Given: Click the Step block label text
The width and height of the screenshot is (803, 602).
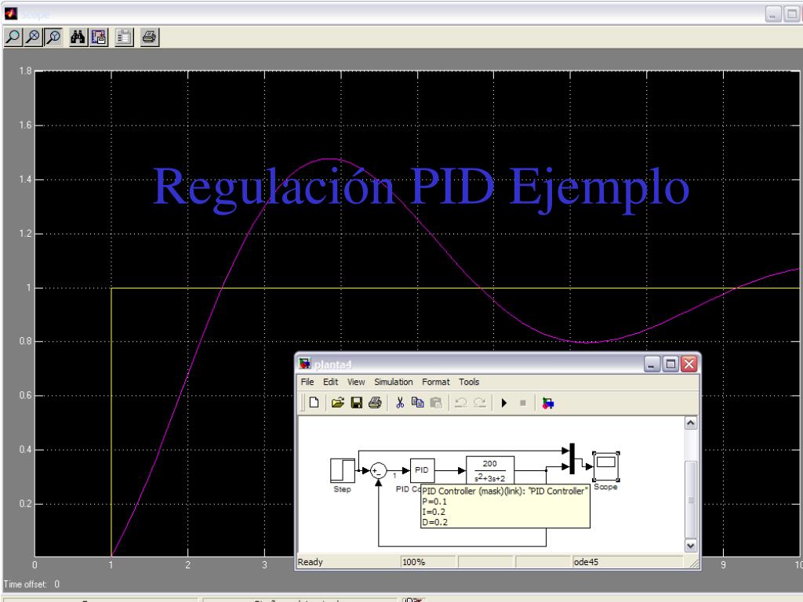Looking at the screenshot, I should pyautogui.click(x=342, y=489).
